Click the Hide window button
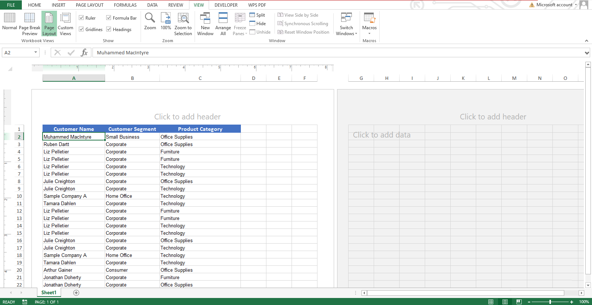 258,24
